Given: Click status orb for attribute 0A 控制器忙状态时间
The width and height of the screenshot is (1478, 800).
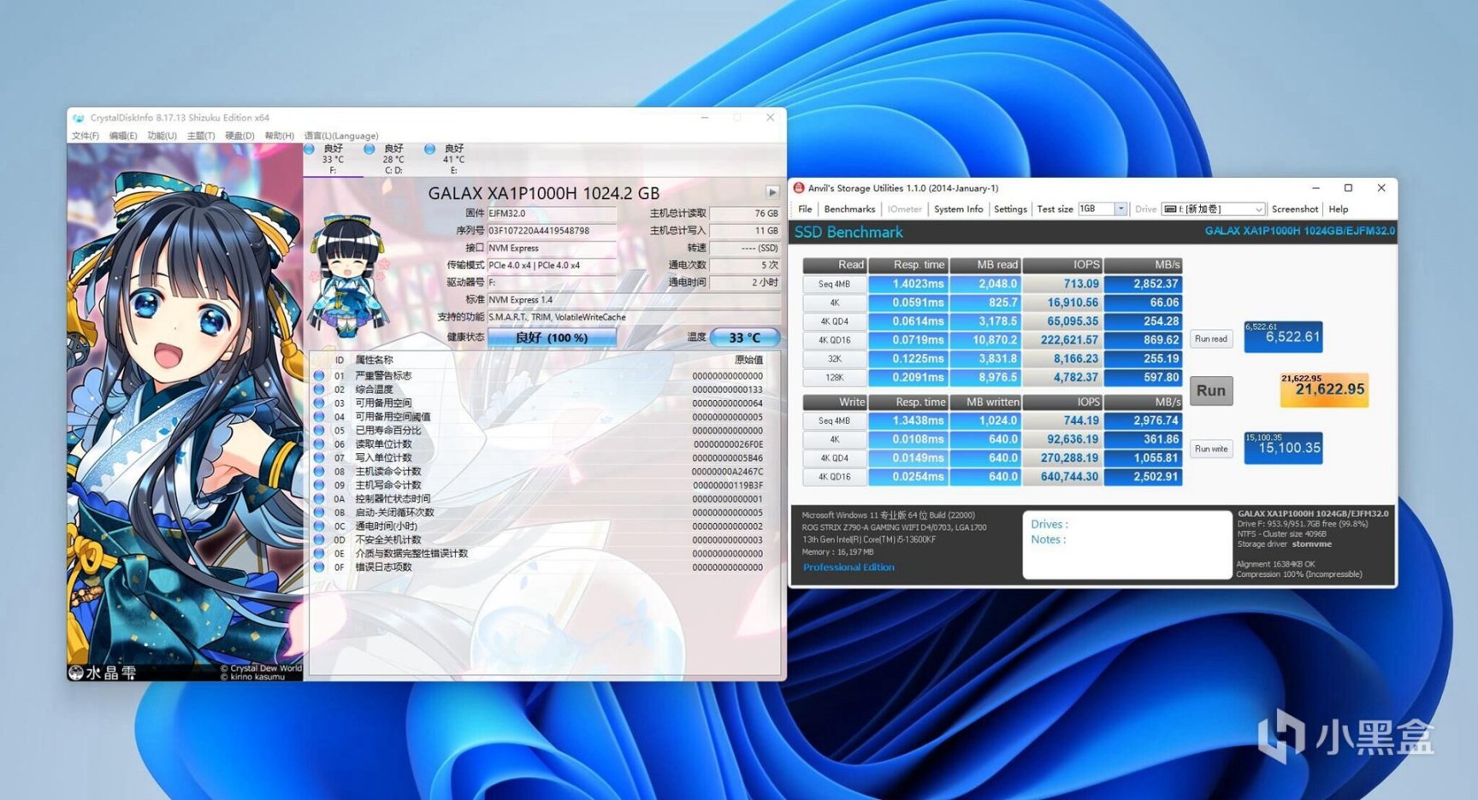Looking at the screenshot, I should [319, 499].
